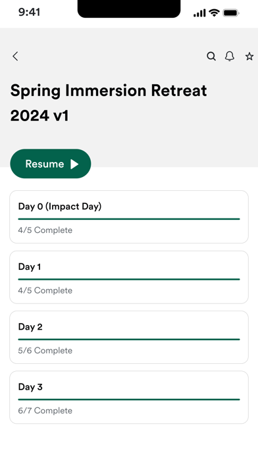This screenshot has width=258, height=458.
Task: Select the 6/7 Complete label on Day 3
Action: [45, 411]
